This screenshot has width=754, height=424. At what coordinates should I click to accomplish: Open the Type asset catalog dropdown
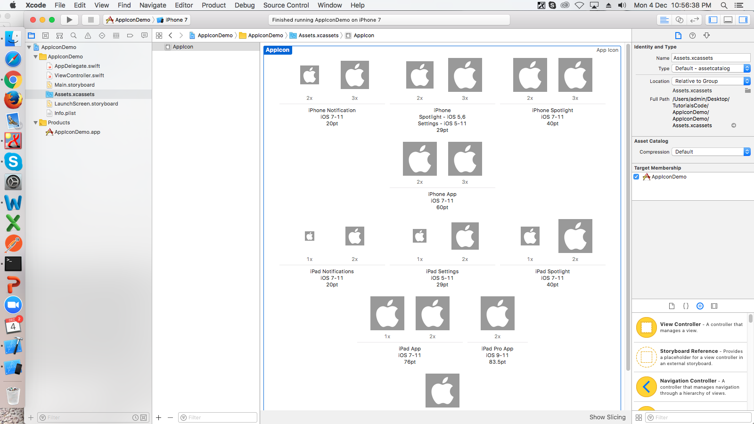(711, 68)
